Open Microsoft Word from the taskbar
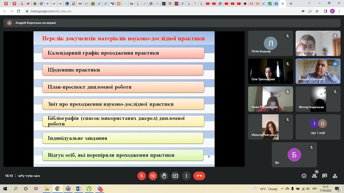This screenshot has width=344, height=193. pyautogui.click(x=78, y=189)
